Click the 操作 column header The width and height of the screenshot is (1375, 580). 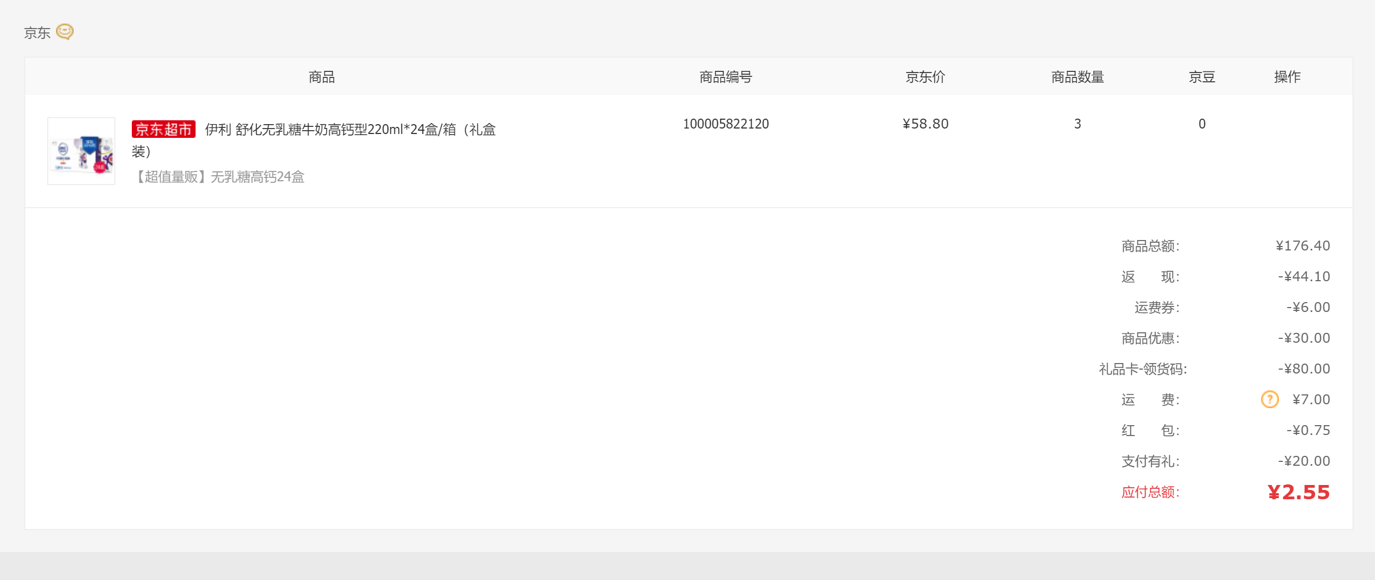[x=1287, y=77]
